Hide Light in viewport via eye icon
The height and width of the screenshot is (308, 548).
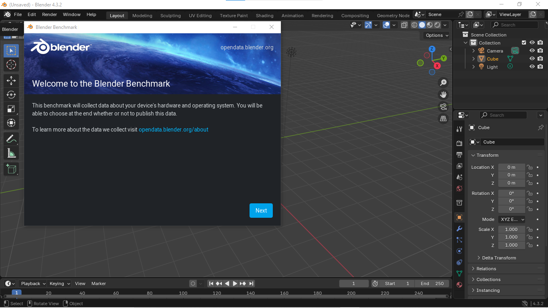(532, 67)
